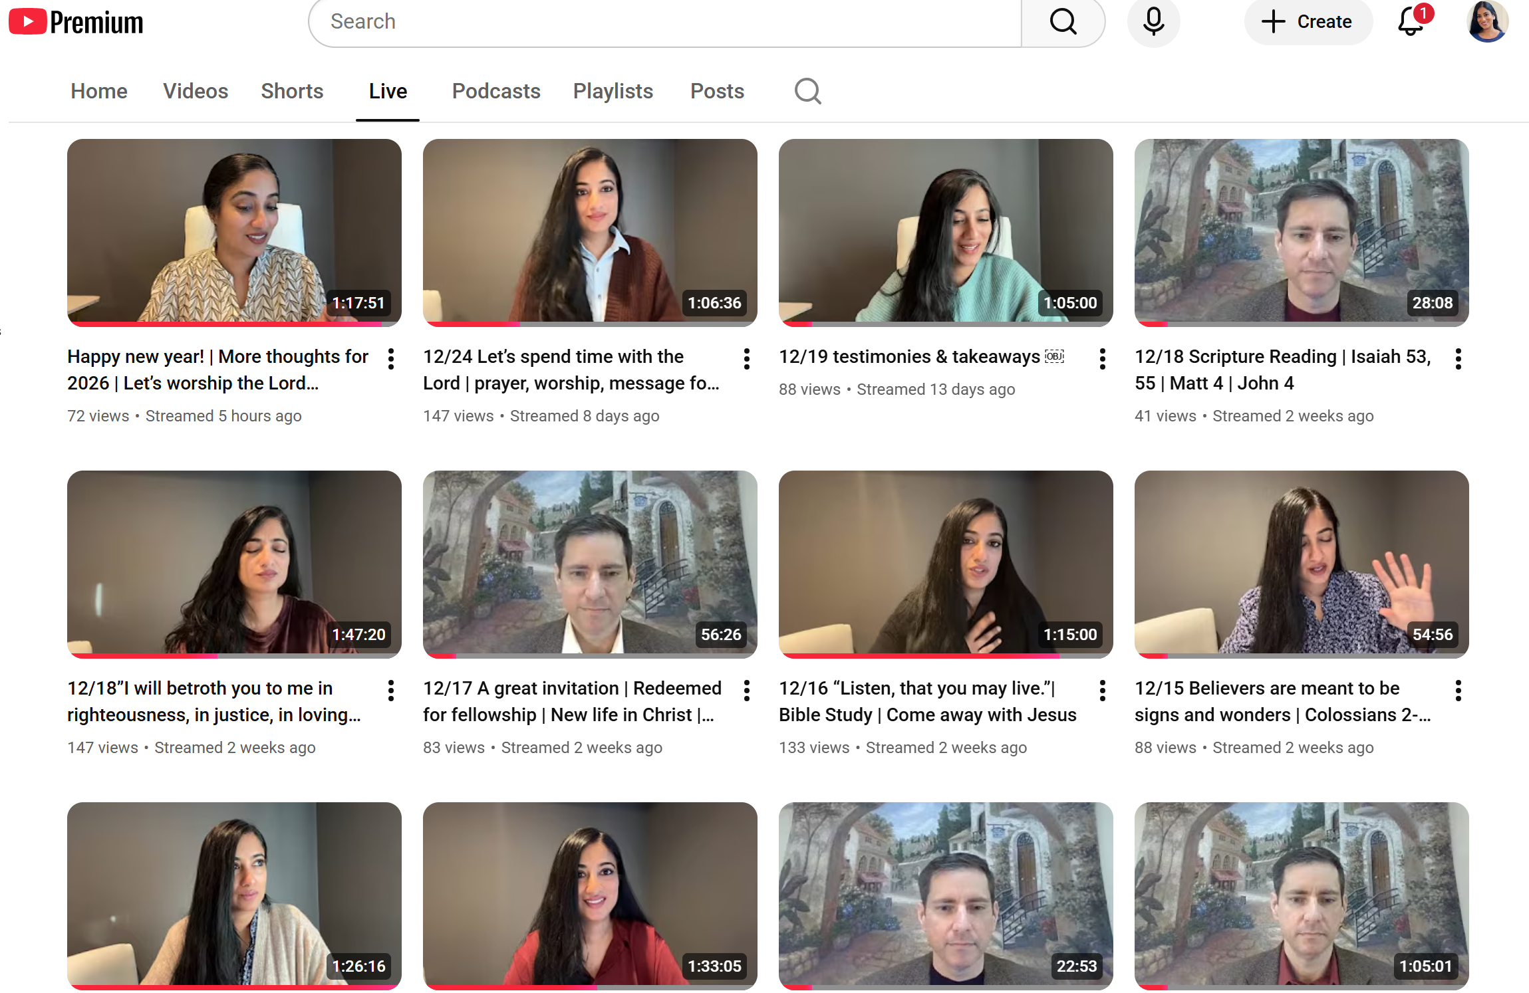Open three-dot menu for 12/15 Believers video

tap(1458, 691)
